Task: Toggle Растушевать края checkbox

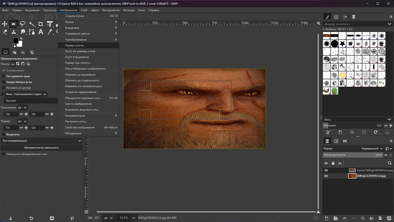Action: coord(4,76)
